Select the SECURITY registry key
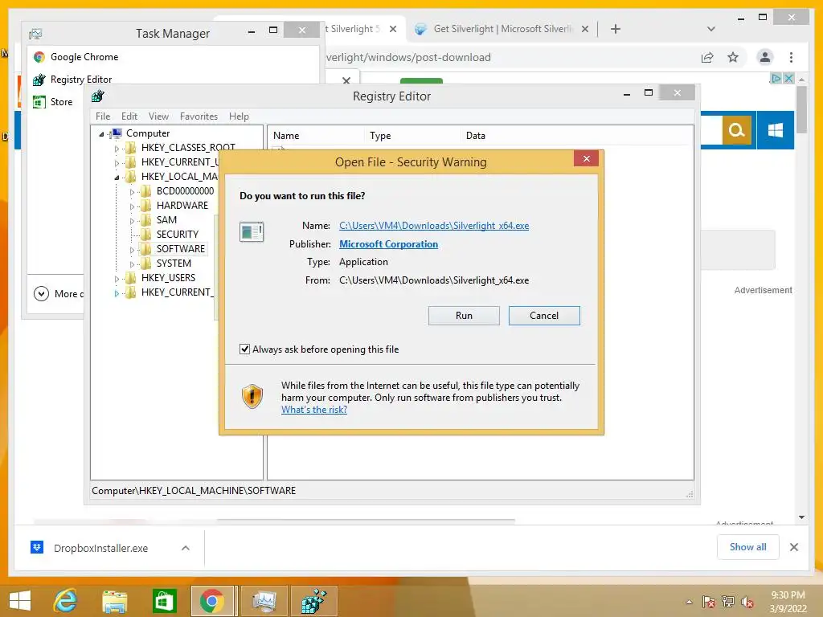 click(178, 234)
